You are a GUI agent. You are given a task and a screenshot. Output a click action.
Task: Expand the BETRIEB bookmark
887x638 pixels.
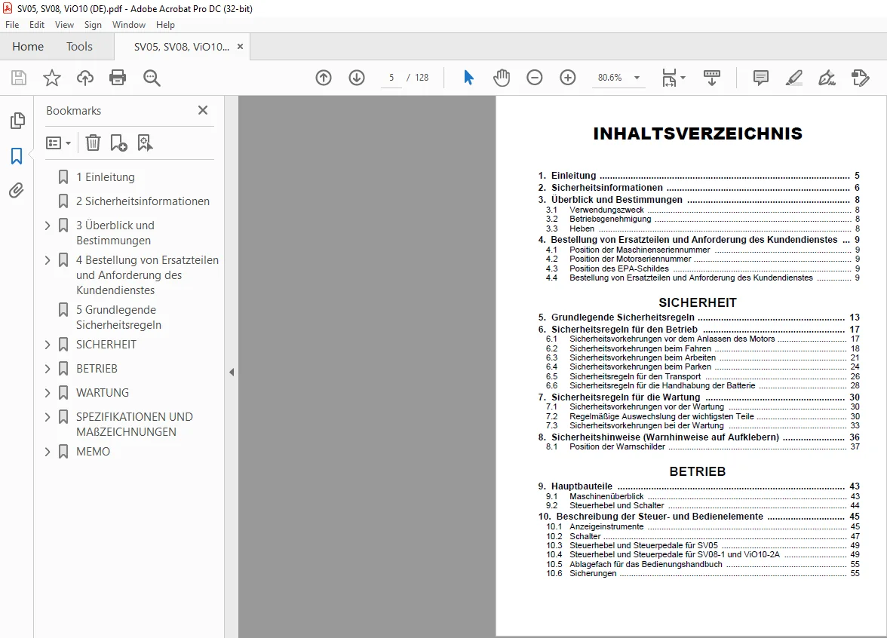click(x=48, y=369)
